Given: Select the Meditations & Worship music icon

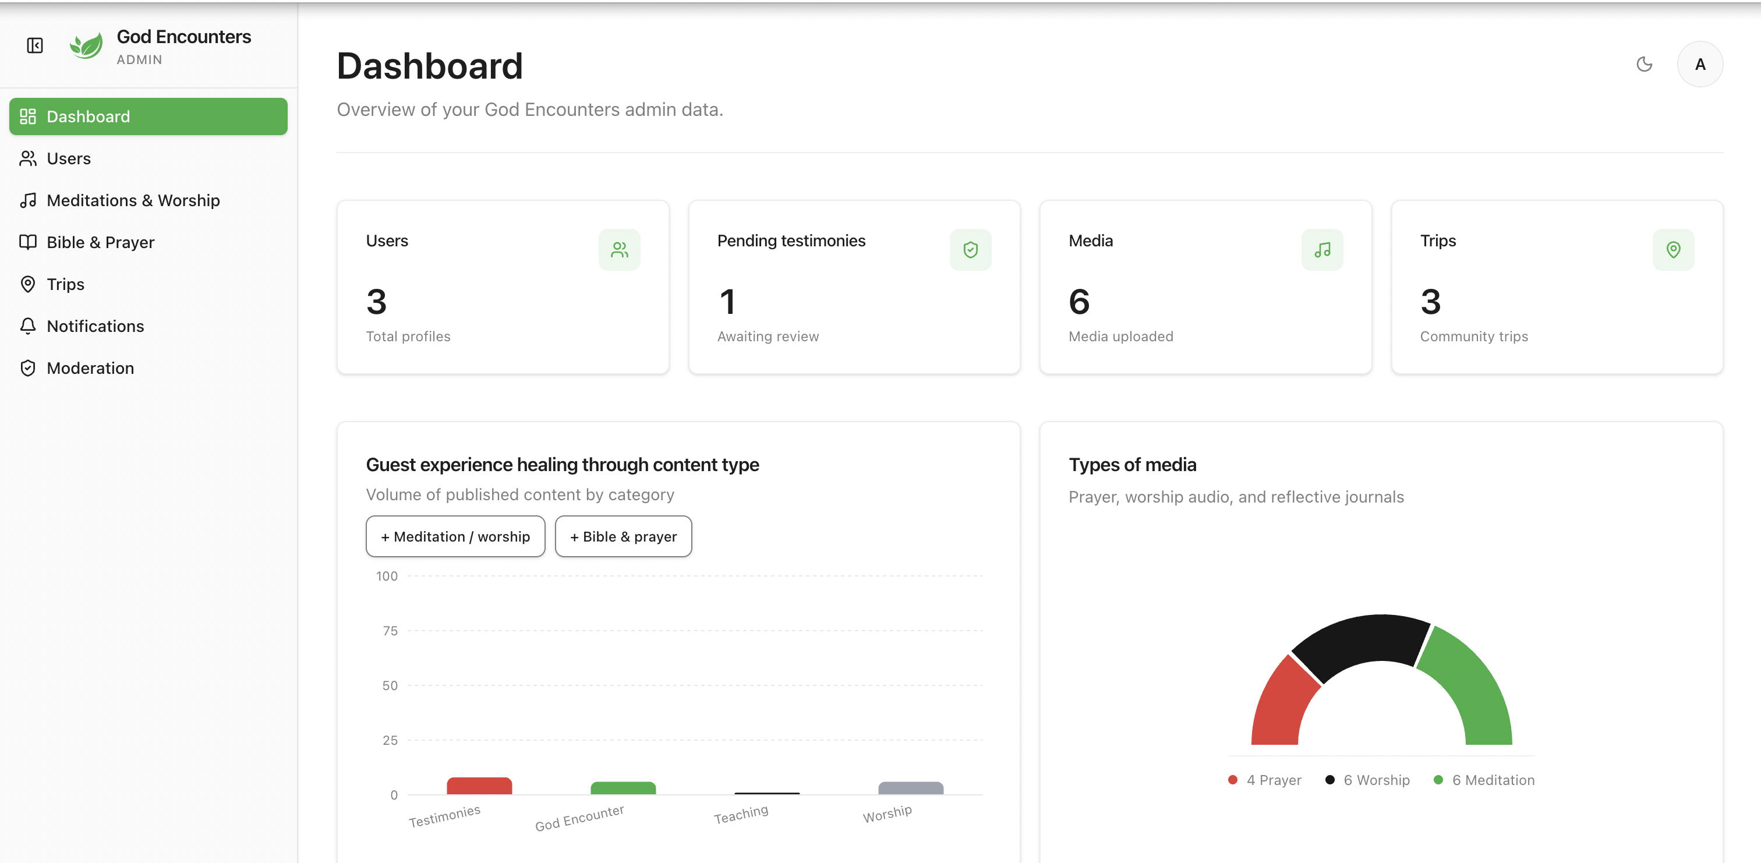Looking at the screenshot, I should (28, 200).
